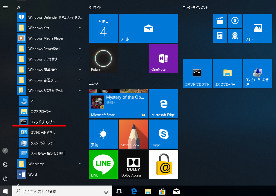The width and height of the screenshot is (276, 196).
Task: Open the calendar tile showing 月曜日 4
Action: [x=103, y=28]
